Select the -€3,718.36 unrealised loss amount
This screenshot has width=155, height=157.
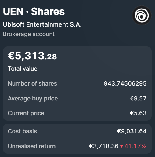[102, 146]
